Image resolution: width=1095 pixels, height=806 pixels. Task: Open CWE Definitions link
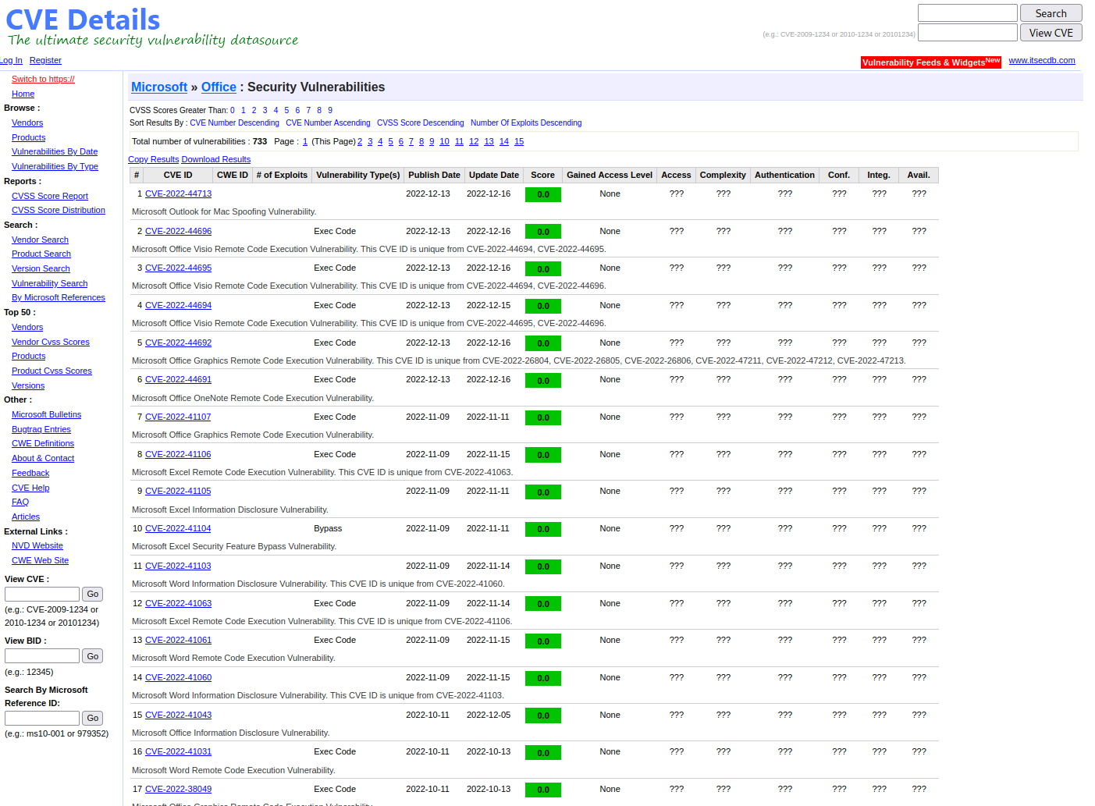pyautogui.click(x=43, y=443)
